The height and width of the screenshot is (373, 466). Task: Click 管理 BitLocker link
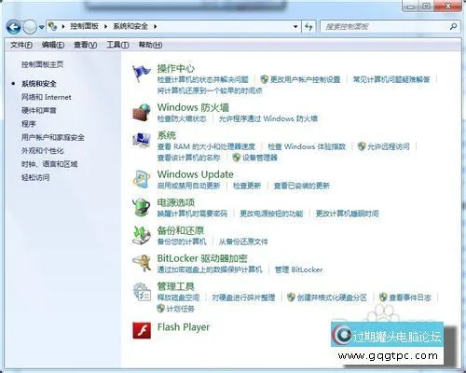(299, 269)
